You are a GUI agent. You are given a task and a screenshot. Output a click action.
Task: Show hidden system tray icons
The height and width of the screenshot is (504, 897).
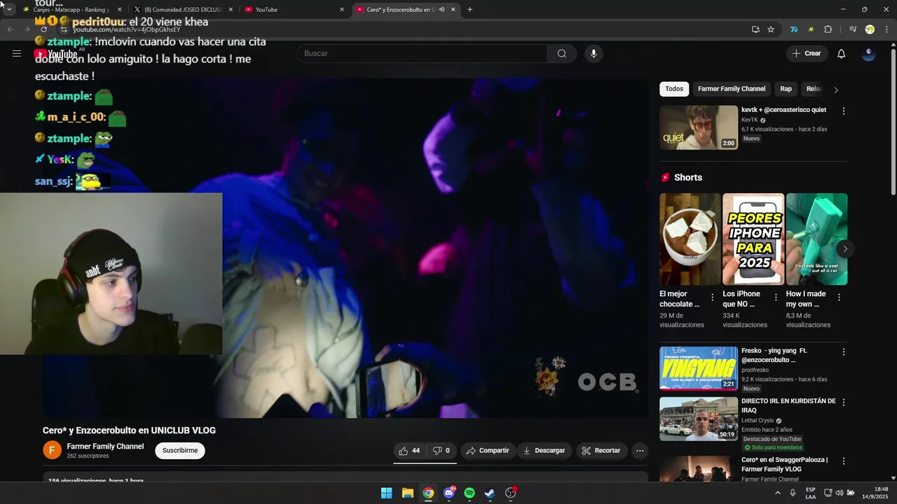(777, 493)
